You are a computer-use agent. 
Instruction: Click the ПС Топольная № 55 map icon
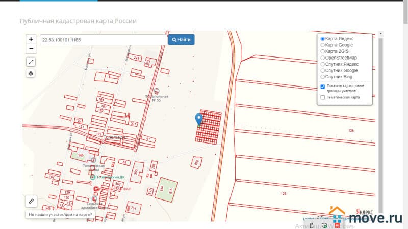point(157,91)
